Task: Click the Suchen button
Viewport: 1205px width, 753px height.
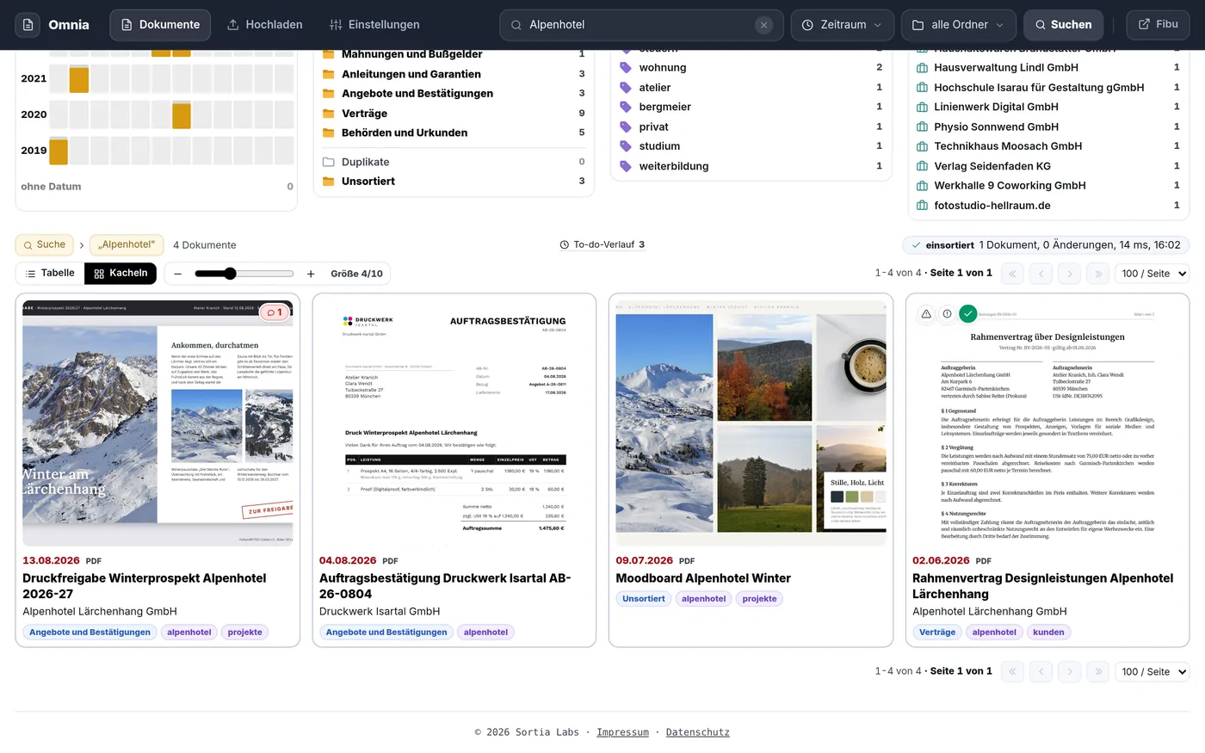Action: 1062,25
